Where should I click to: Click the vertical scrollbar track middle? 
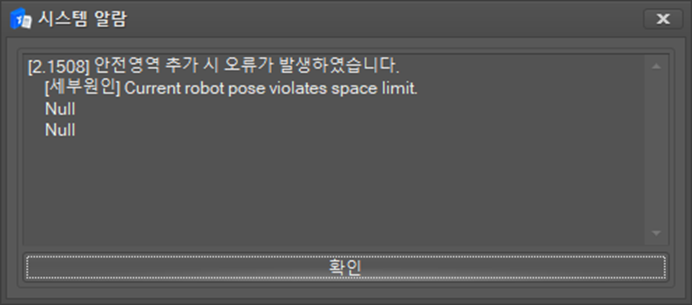656,150
